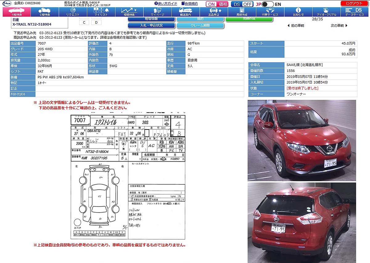
Task: Select the 会員ID C09229400 text
Action: pos(27,3)
